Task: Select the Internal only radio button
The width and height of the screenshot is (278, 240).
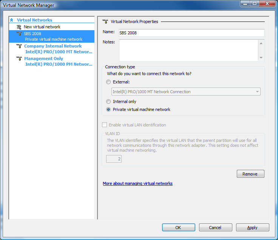Action: point(108,102)
